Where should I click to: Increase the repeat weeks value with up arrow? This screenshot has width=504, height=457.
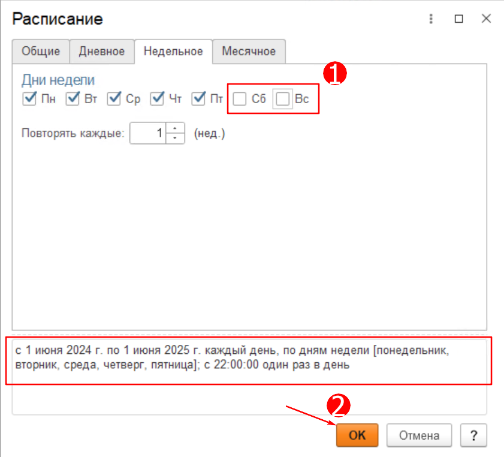(175, 128)
